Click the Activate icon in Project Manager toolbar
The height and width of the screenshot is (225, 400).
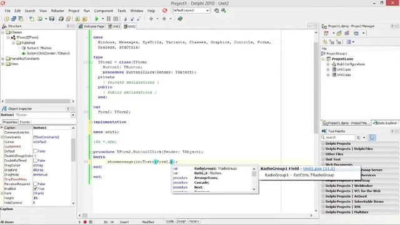[x=326, y=33]
